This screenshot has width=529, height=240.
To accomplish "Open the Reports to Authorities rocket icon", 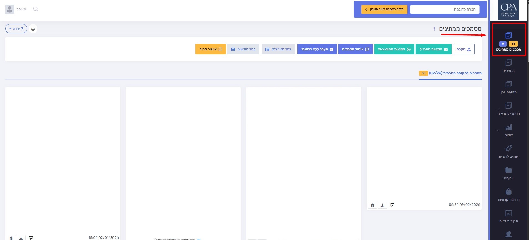I will click(x=508, y=148).
